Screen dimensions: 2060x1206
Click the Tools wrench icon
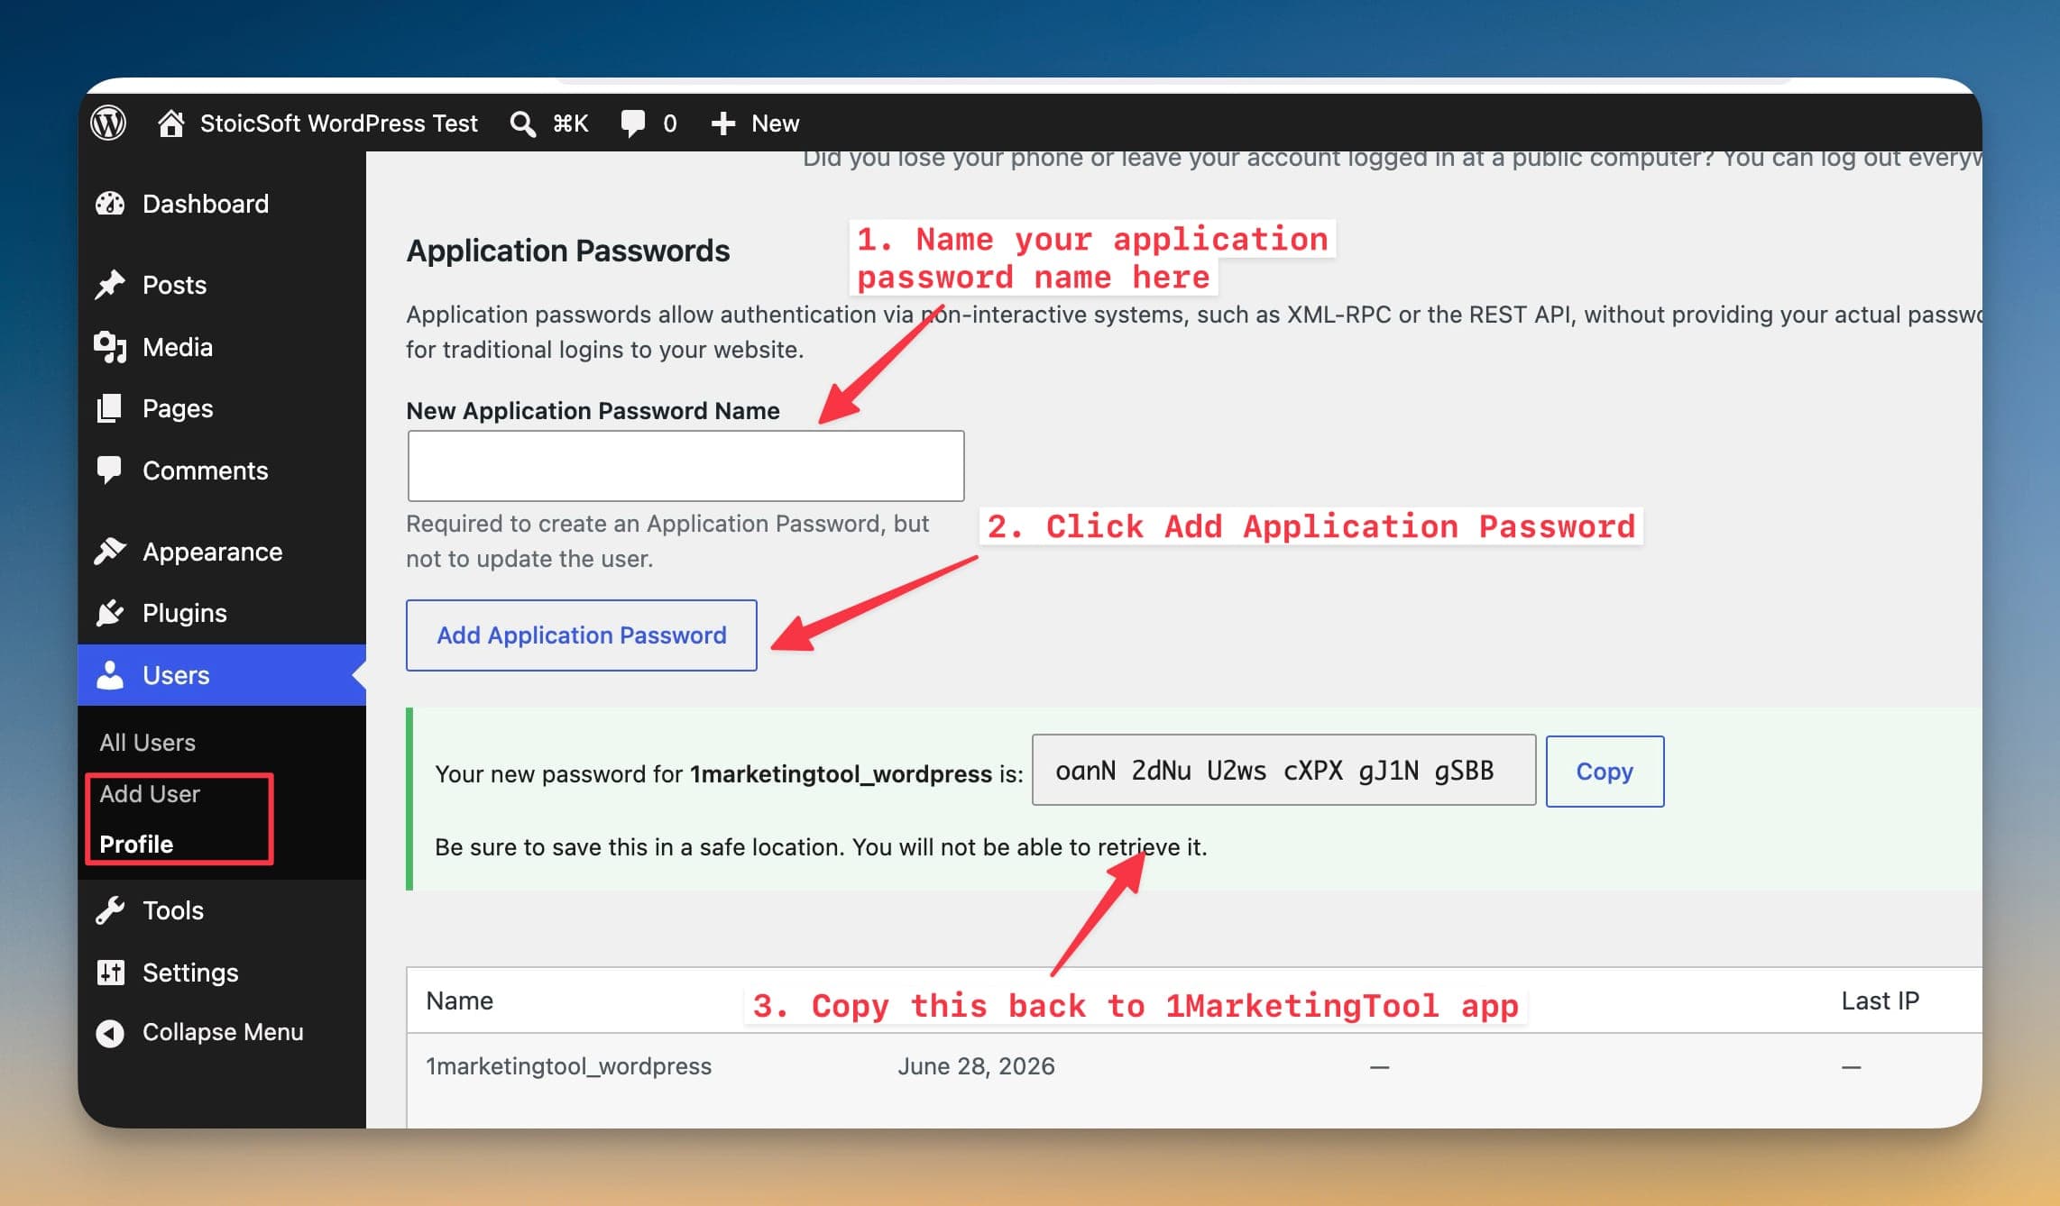(x=110, y=910)
